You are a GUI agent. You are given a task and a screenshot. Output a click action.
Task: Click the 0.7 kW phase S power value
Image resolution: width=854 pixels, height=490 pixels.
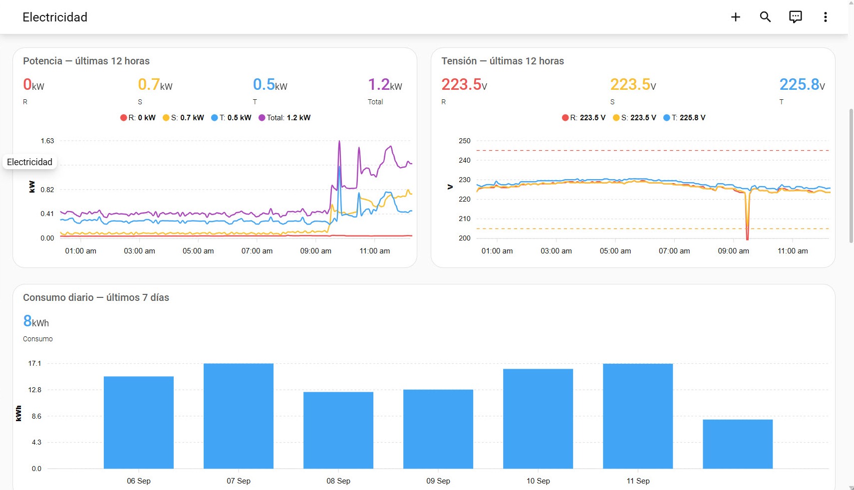[x=155, y=85]
